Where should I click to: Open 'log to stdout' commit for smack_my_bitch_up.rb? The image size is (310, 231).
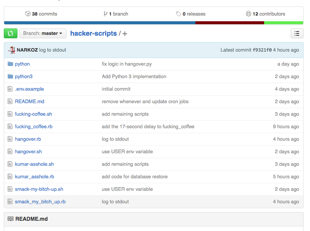[115, 202]
